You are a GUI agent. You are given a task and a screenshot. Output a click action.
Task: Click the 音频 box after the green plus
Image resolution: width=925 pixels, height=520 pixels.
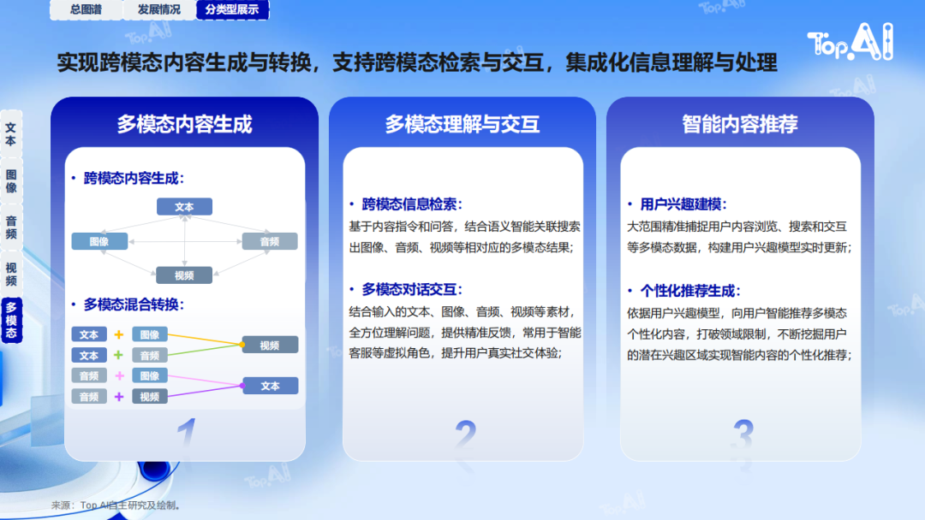pos(150,355)
